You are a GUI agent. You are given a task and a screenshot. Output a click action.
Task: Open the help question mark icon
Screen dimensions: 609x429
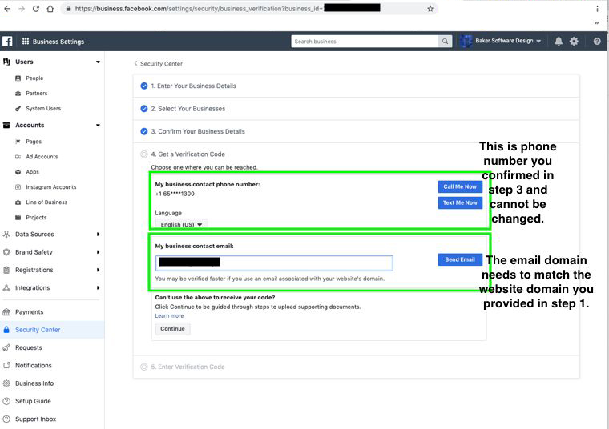pyautogui.click(x=597, y=41)
